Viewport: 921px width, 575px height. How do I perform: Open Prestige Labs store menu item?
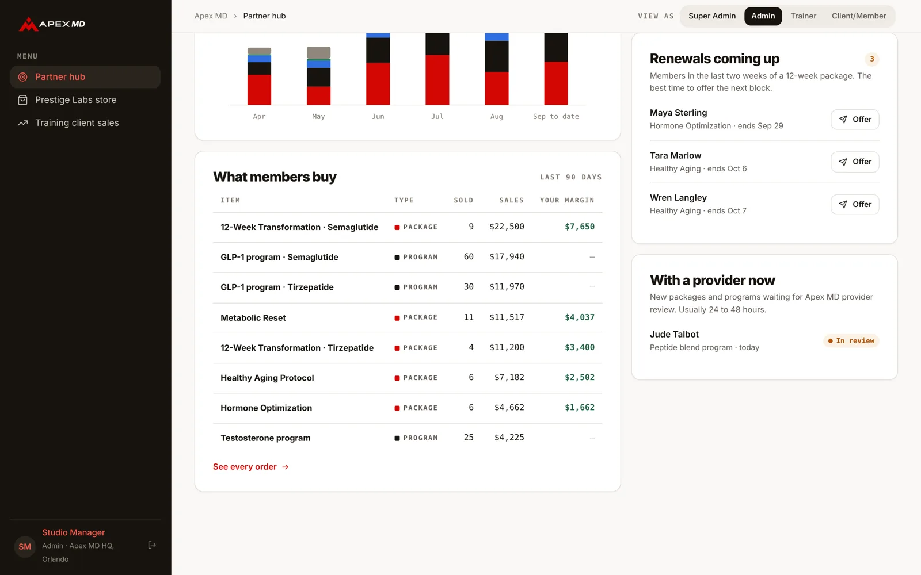pyautogui.click(x=85, y=100)
